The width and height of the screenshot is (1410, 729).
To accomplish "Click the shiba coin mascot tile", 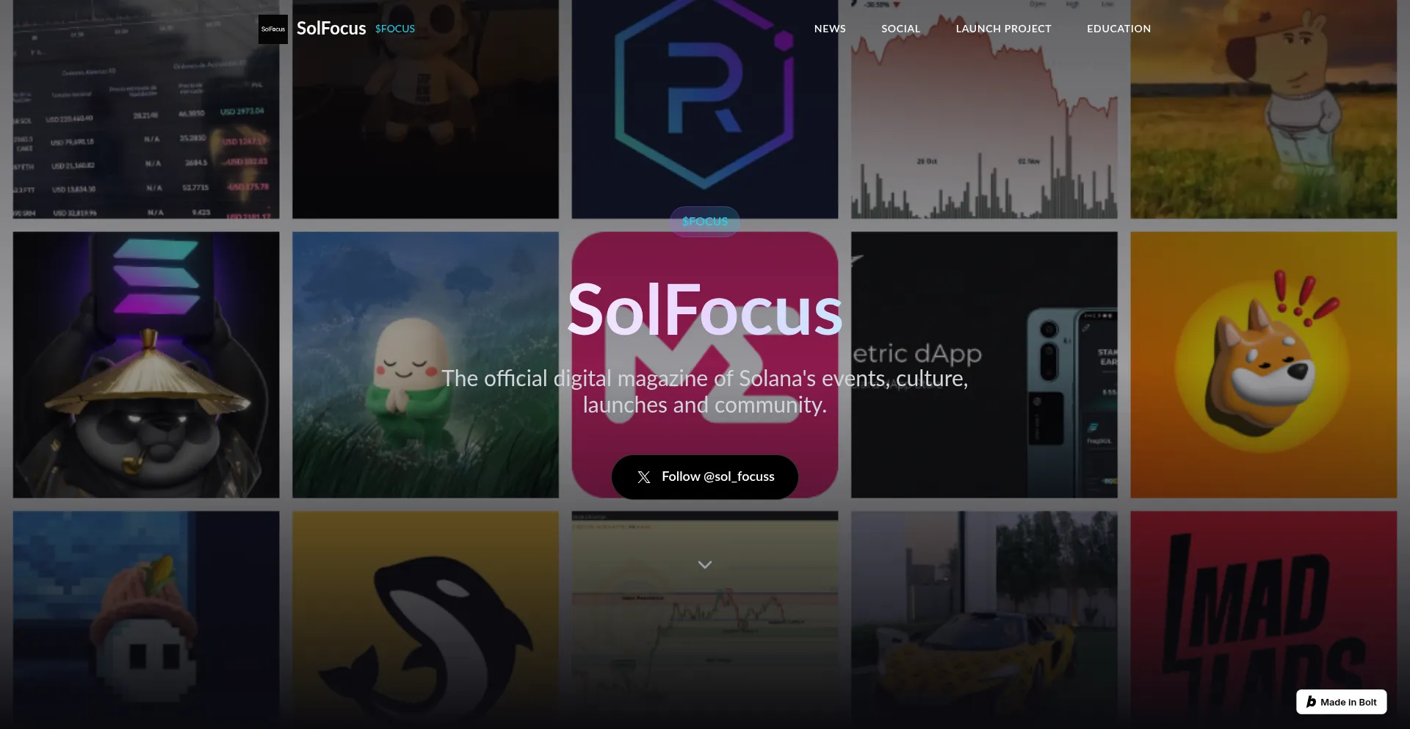I will [x=1263, y=363].
